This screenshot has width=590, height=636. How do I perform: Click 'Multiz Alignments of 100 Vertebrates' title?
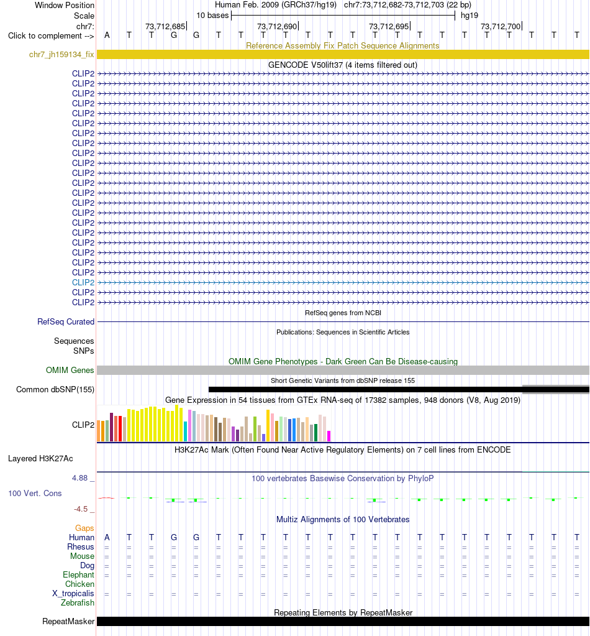pos(343,520)
